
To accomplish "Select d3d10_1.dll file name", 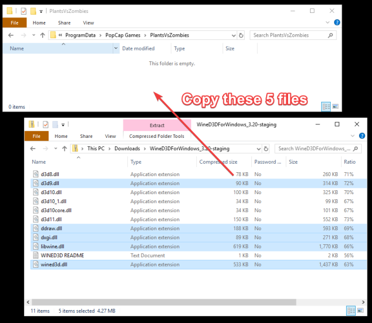I will [54, 201].
